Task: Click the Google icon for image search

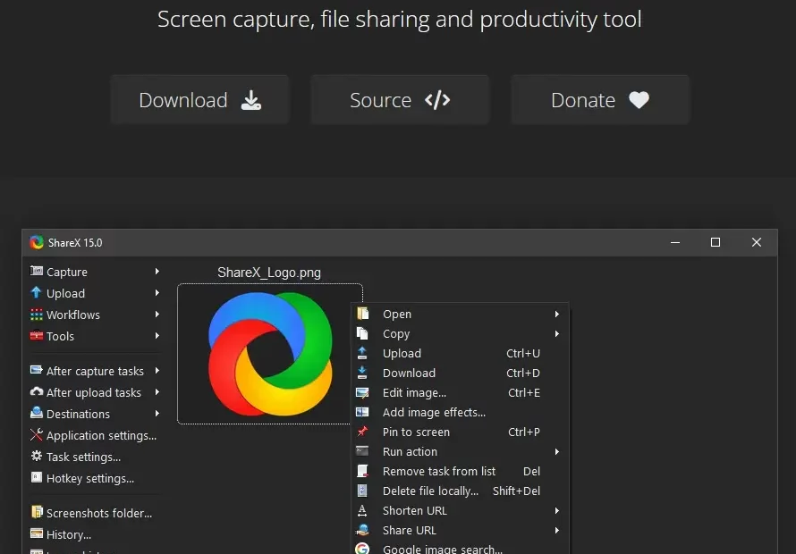Action: point(362,549)
